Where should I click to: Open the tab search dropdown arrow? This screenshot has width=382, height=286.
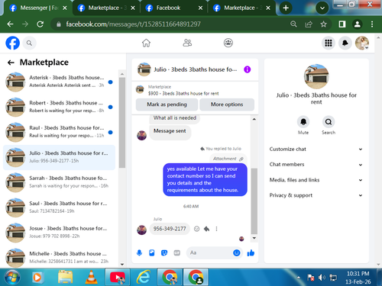tap(322, 8)
